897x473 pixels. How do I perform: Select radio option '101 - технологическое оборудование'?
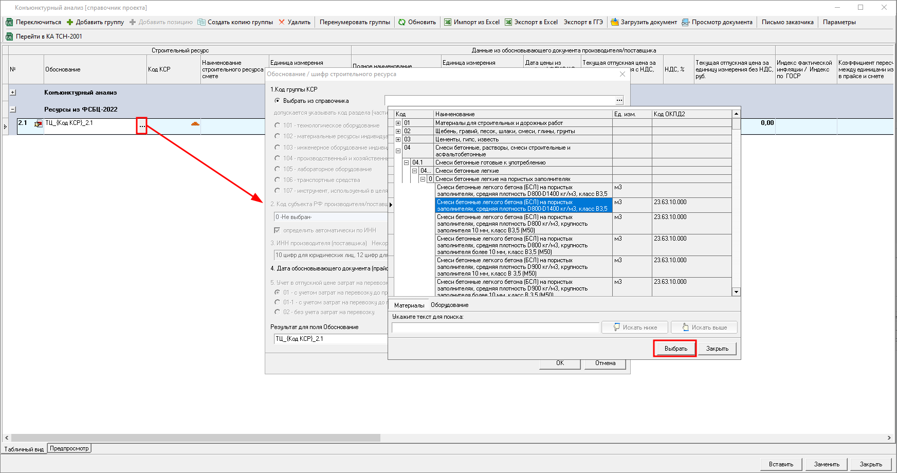tap(278, 125)
